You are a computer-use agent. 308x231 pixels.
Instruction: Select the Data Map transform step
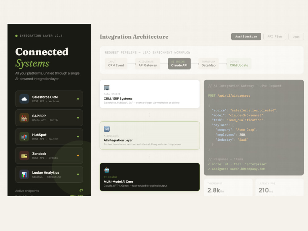209,64
